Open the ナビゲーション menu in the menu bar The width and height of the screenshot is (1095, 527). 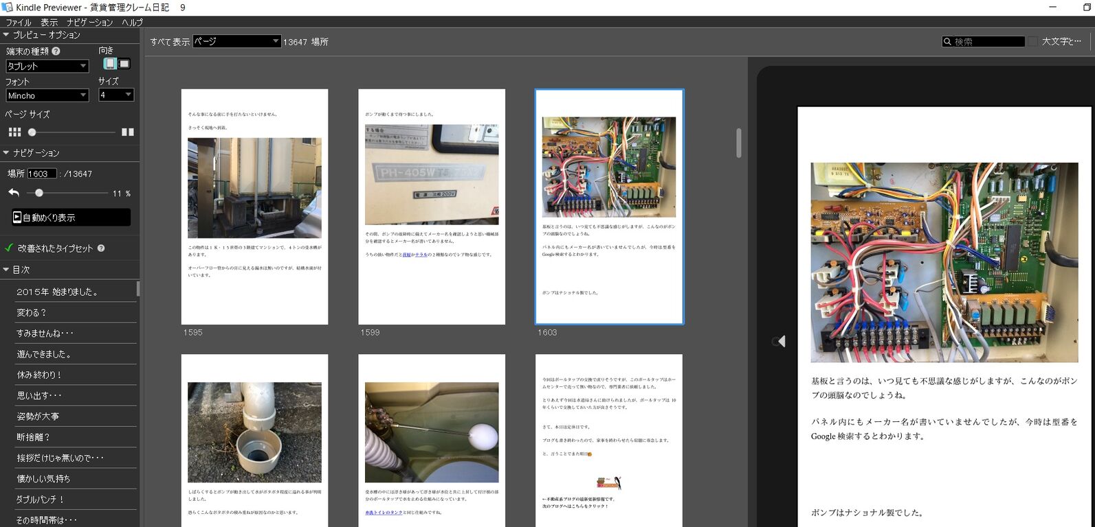[90, 23]
